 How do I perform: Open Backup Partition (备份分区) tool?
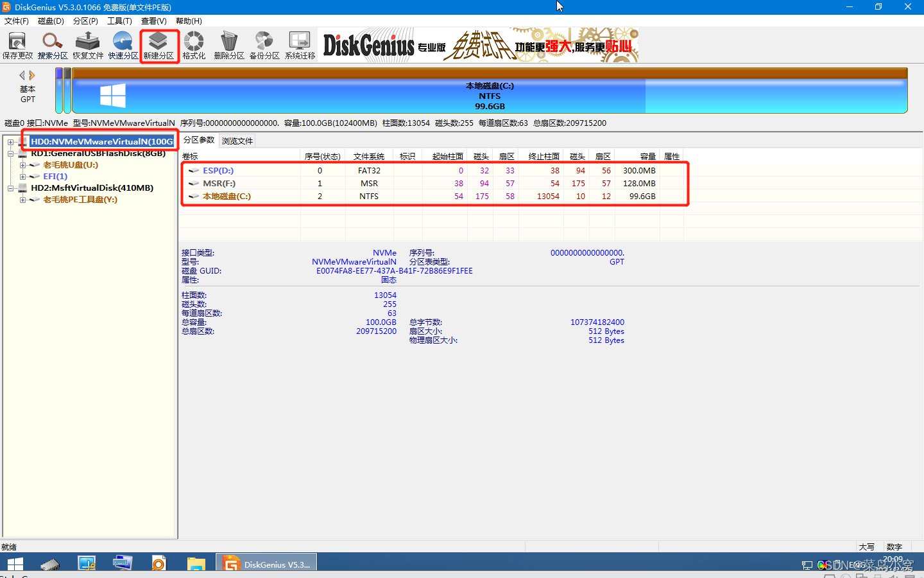pos(264,46)
